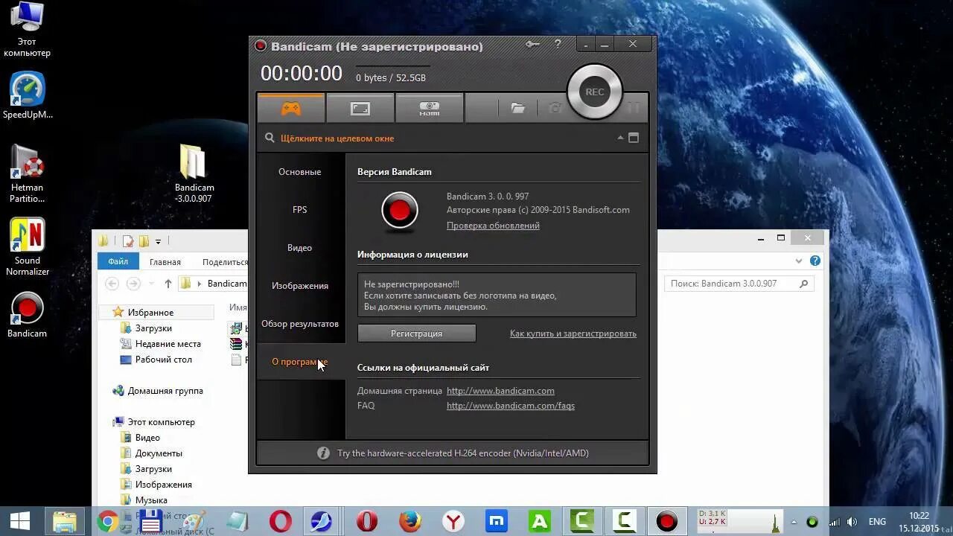Click the Properties icon in Explorer quick toolbar
This screenshot has height=536, width=953.
pyautogui.click(x=128, y=241)
